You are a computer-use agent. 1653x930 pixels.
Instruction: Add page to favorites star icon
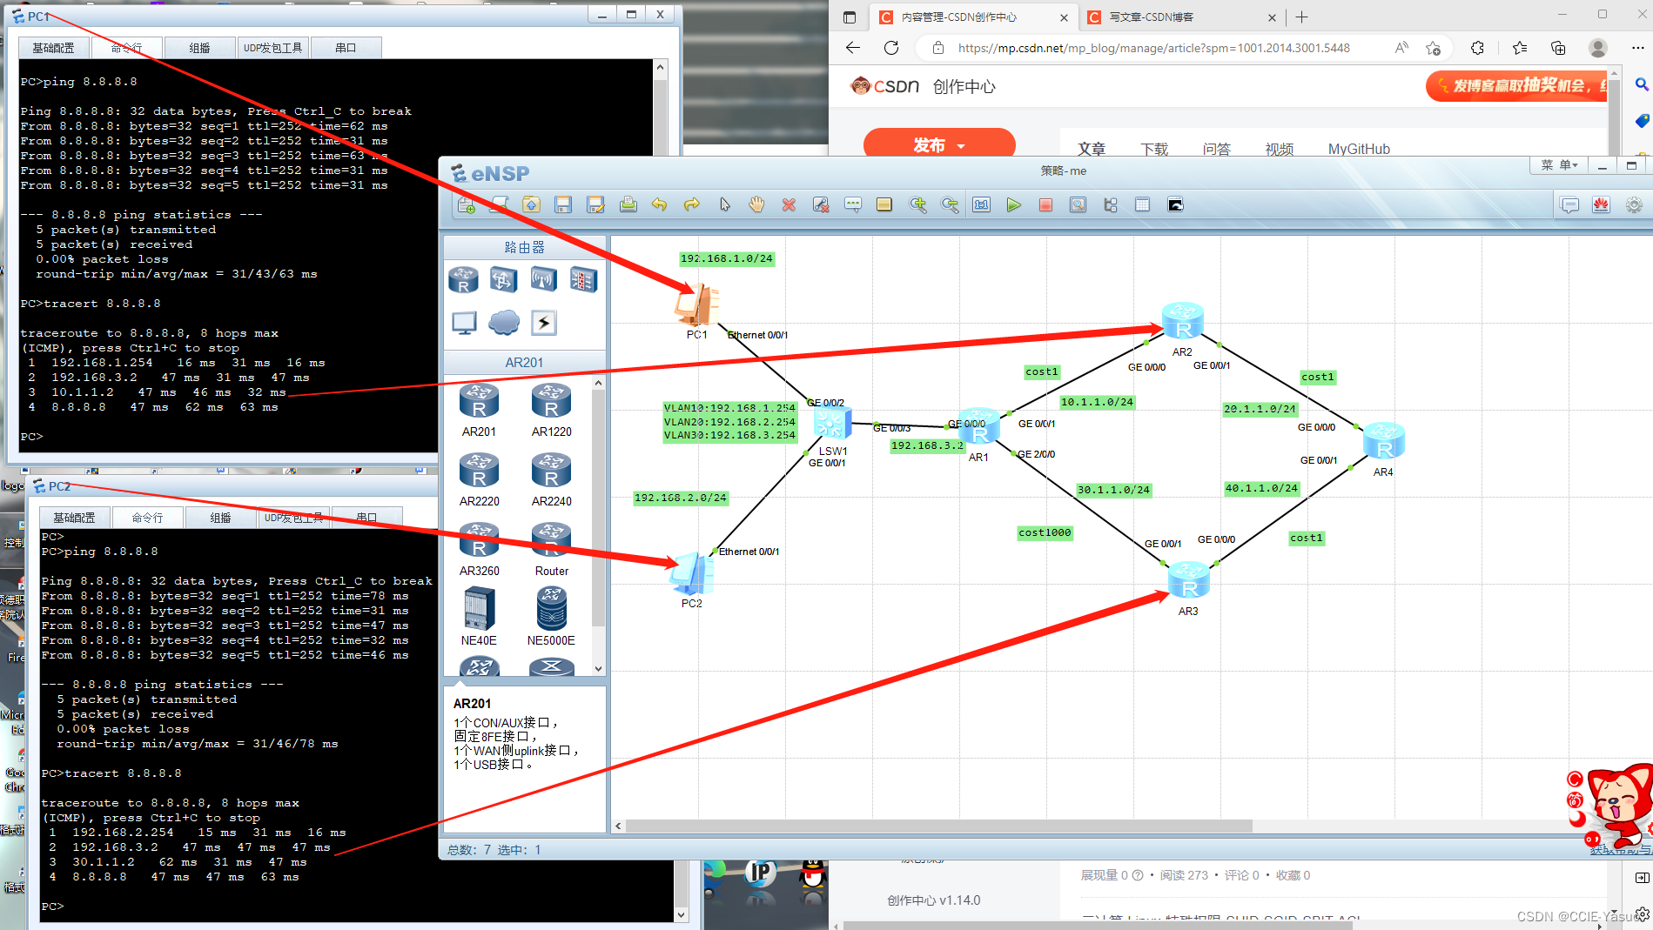point(1433,48)
